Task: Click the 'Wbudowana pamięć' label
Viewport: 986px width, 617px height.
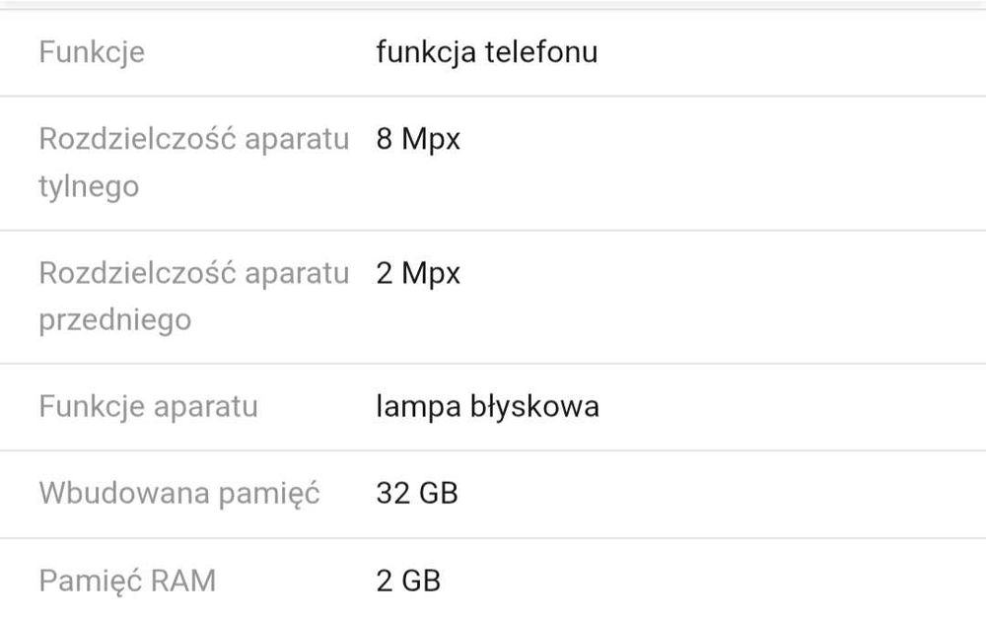Action: pyautogui.click(x=179, y=493)
